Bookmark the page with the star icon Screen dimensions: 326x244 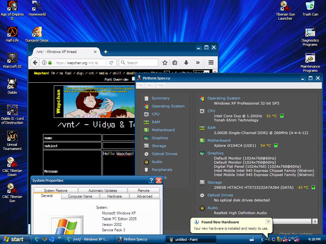(x=165, y=63)
